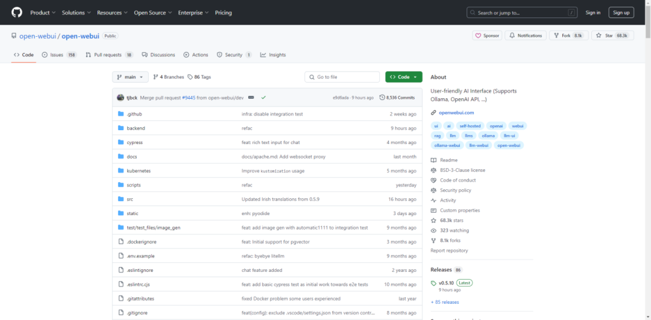Image resolution: width=651 pixels, height=320 pixels.
Task: Switch to the Pull requests tab
Action: tap(108, 55)
